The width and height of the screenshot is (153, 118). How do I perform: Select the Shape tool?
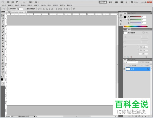point(3,63)
